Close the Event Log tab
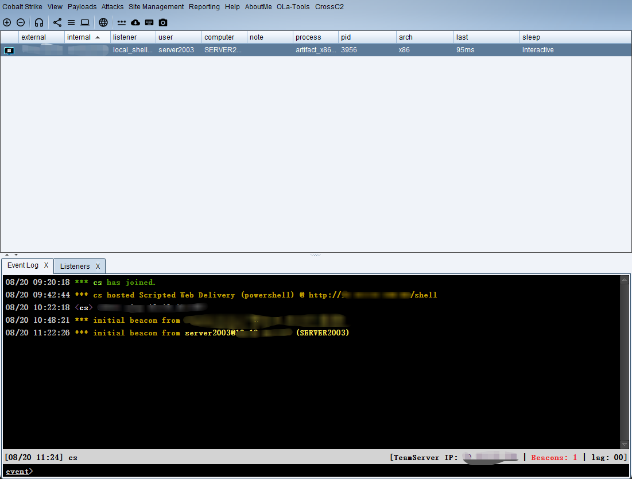Viewport: 632px width, 479px height. [x=46, y=265]
